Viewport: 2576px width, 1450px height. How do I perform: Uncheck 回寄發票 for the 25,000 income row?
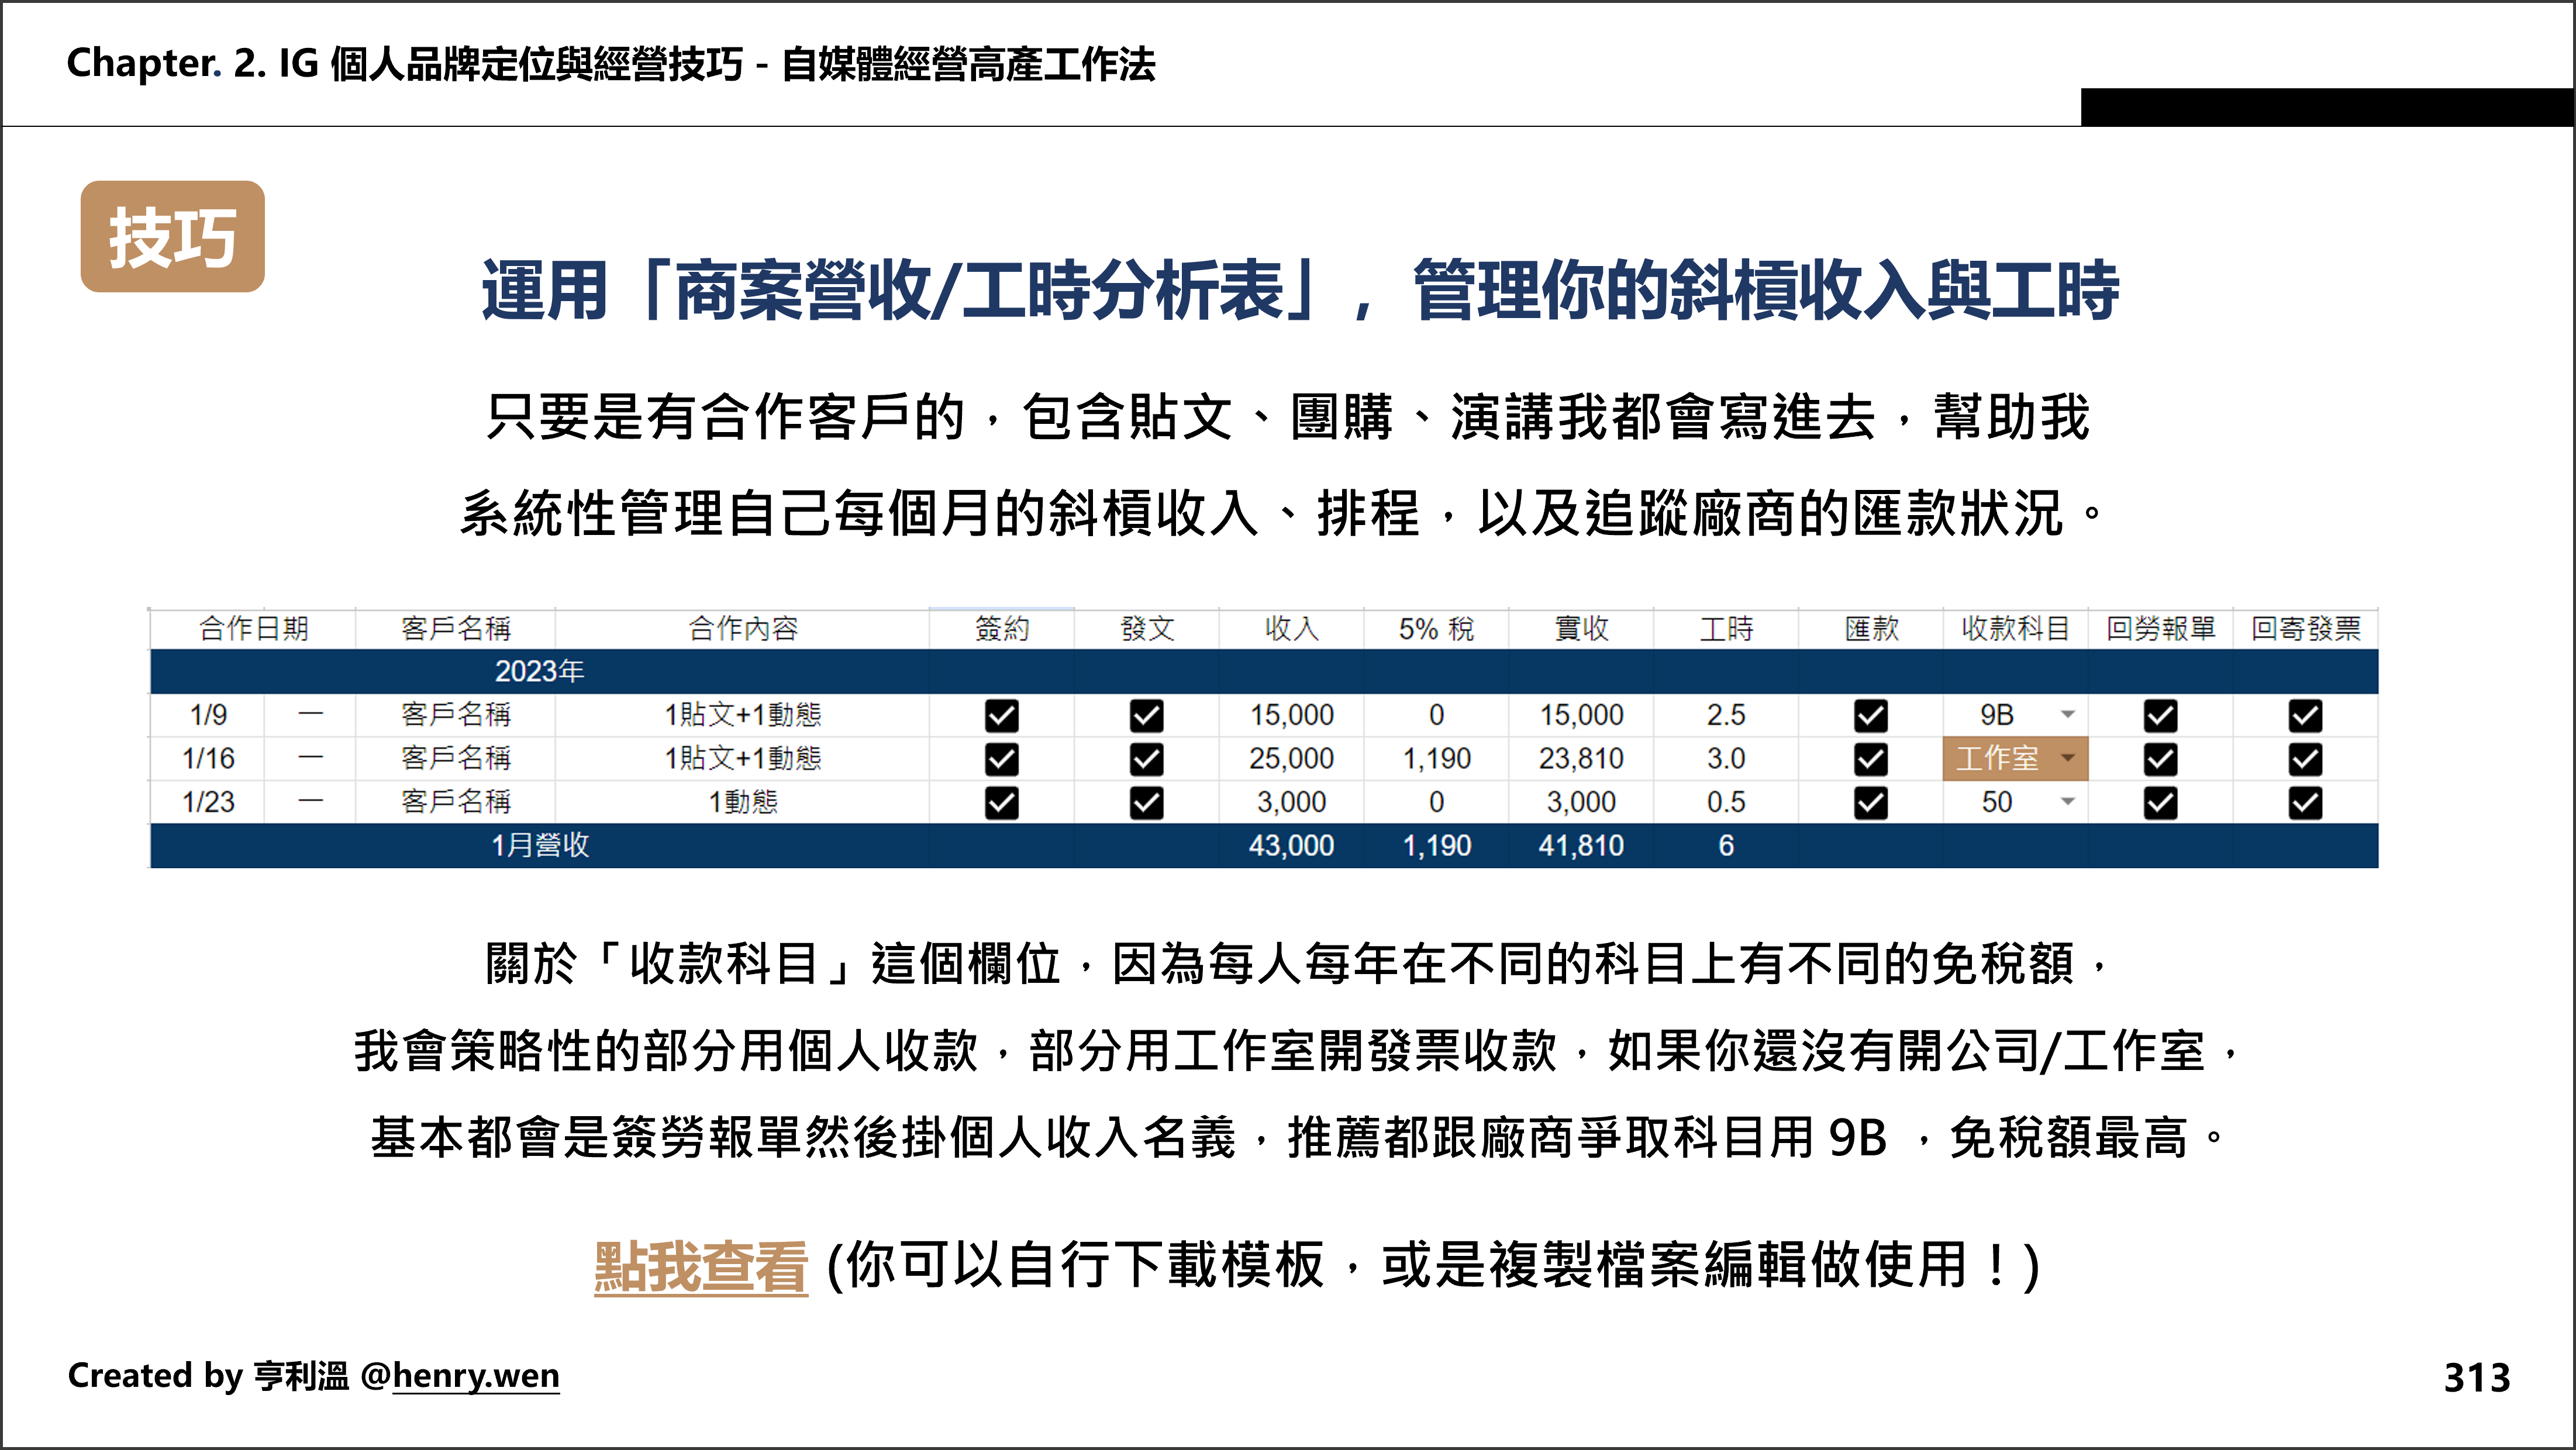[x=2305, y=758]
